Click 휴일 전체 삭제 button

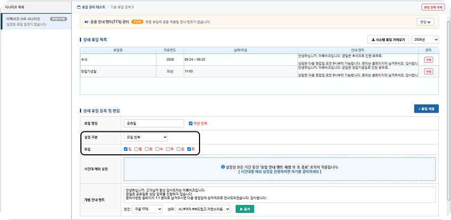pyautogui.click(x=433, y=7)
